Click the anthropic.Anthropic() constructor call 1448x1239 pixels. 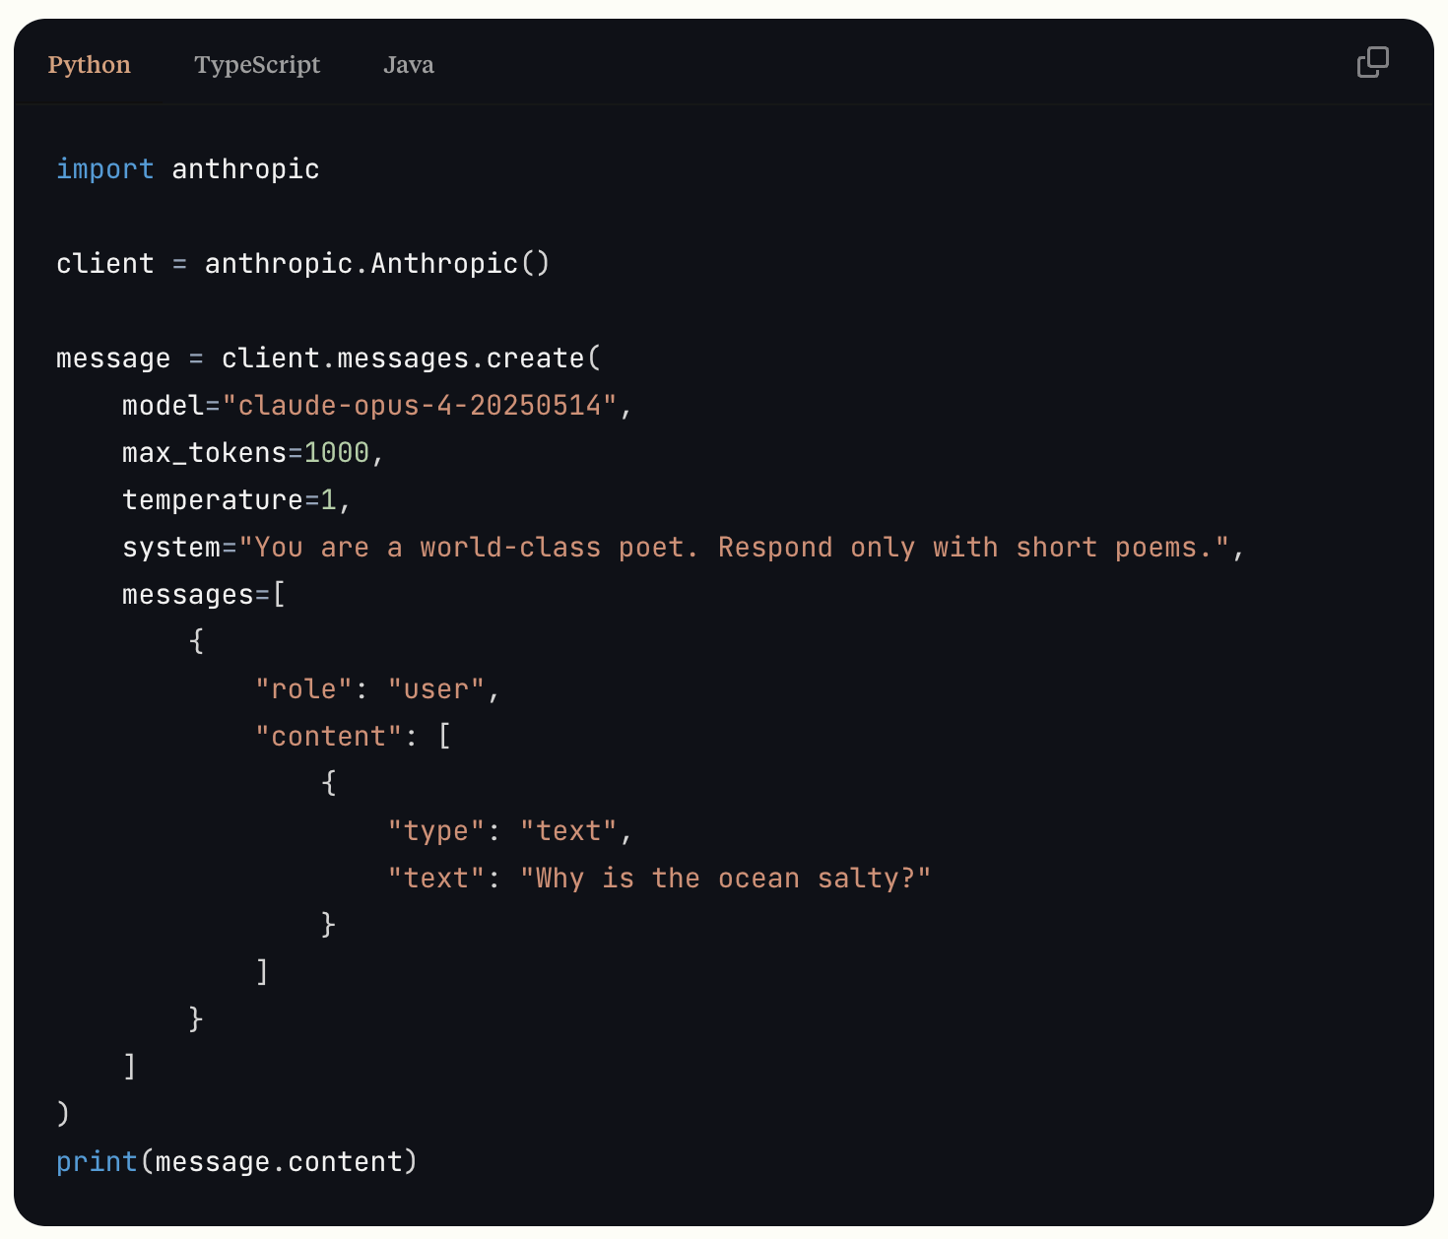tap(377, 264)
